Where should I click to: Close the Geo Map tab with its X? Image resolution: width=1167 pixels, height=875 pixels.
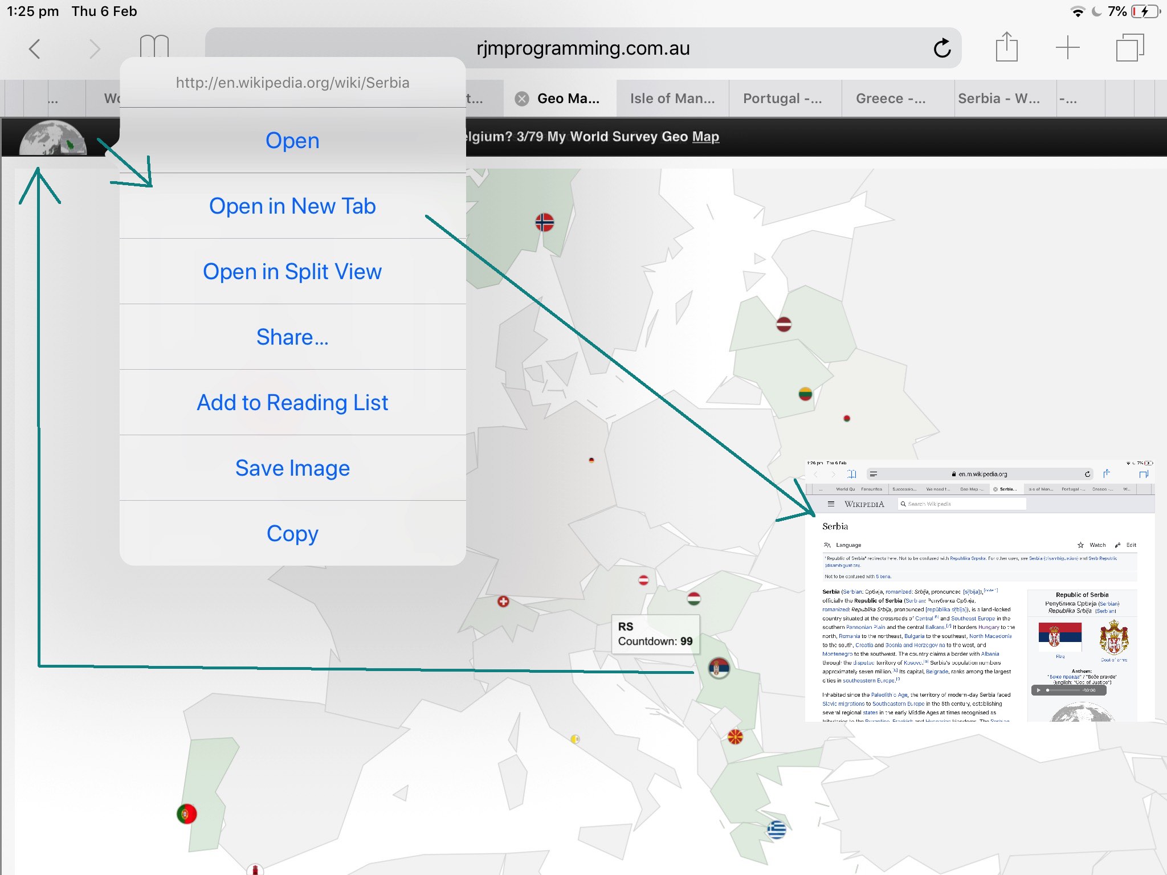pos(521,99)
